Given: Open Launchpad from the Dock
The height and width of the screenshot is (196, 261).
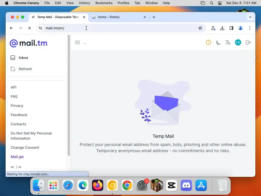Looking at the screenshot, I should (x=53, y=185).
